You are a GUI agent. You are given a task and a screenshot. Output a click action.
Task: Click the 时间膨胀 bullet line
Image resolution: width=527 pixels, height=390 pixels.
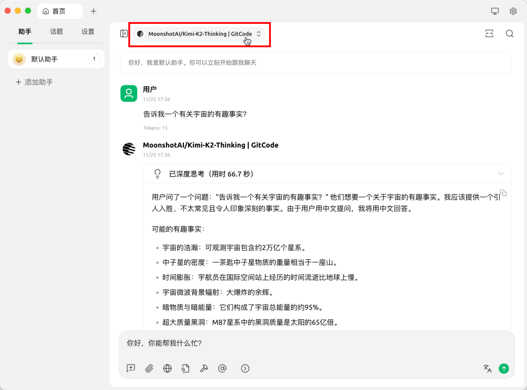[261, 277]
